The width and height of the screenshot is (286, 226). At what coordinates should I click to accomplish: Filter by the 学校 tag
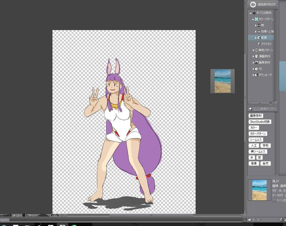tap(265, 146)
